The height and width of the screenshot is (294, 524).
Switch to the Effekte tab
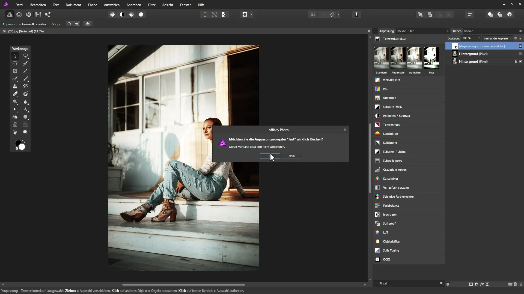tap(401, 31)
